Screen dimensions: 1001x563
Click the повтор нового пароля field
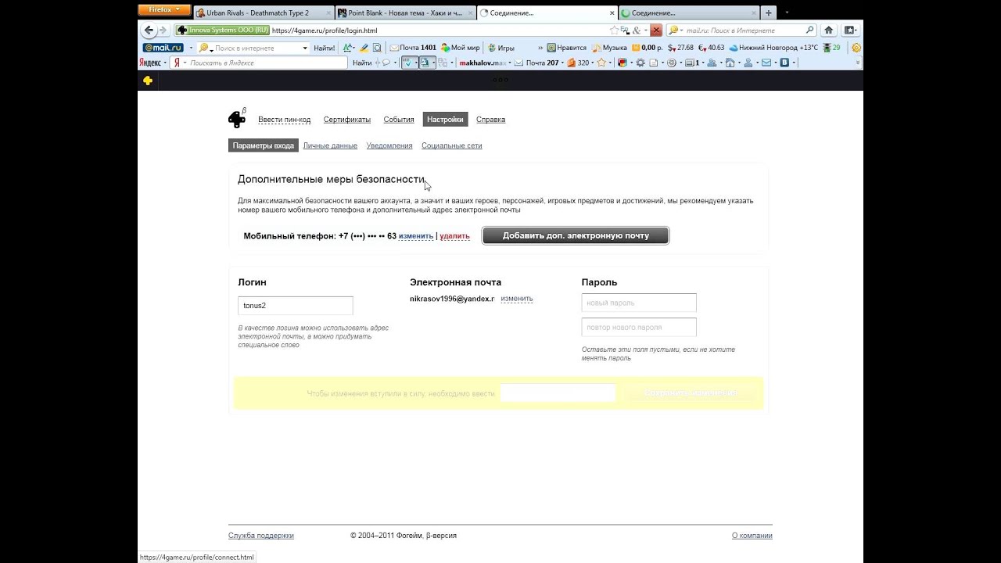tap(639, 327)
